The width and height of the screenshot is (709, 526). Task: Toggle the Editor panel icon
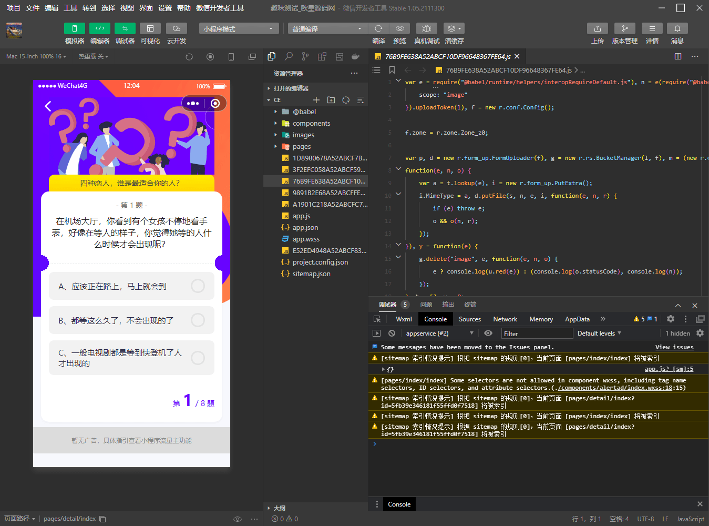tap(99, 28)
